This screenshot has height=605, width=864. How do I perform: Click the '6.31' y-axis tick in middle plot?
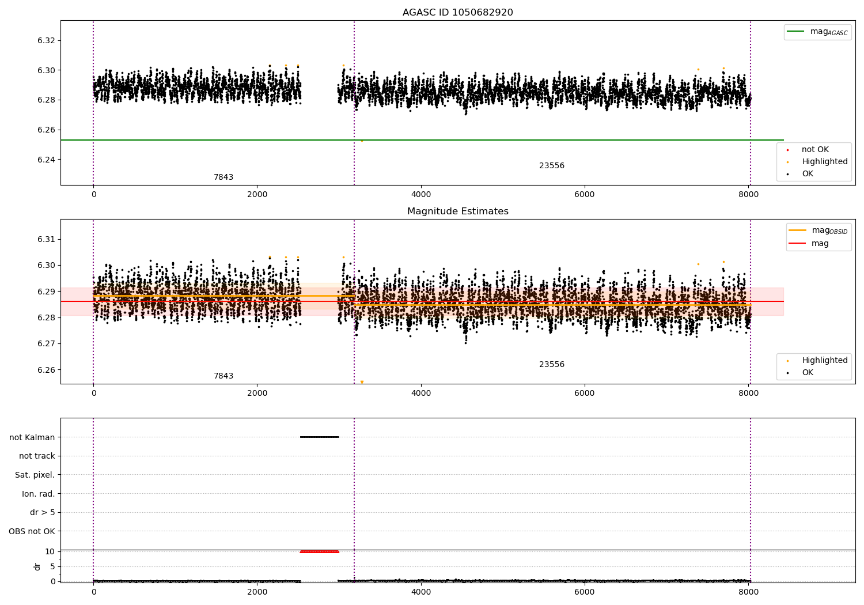[47, 239]
